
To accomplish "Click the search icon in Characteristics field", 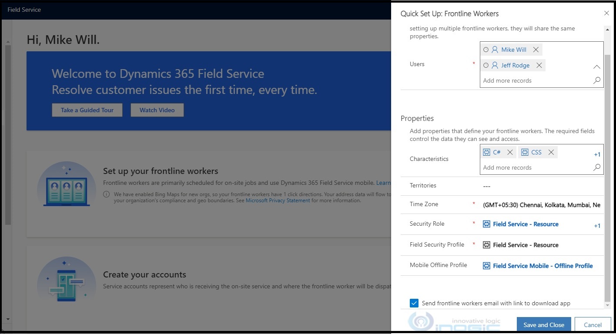I will pyautogui.click(x=597, y=167).
